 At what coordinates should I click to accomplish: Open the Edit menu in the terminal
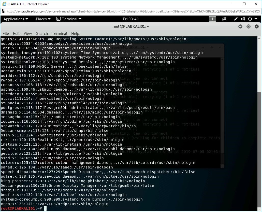pos(16,33)
